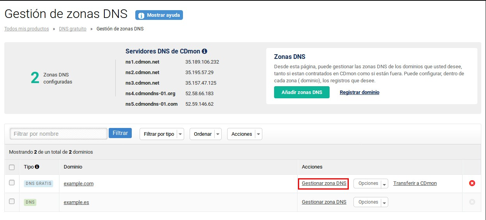Open the example.es domain link
This screenshot has height=220, width=486.
coord(76,202)
